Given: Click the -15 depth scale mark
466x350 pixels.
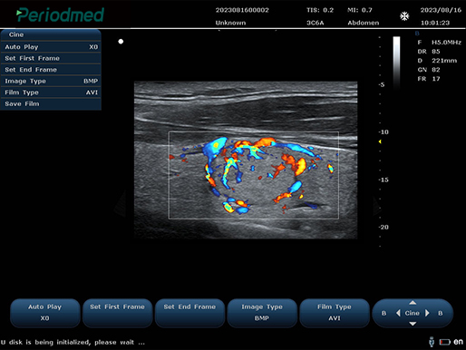Looking at the screenshot, I should (x=383, y=180).
